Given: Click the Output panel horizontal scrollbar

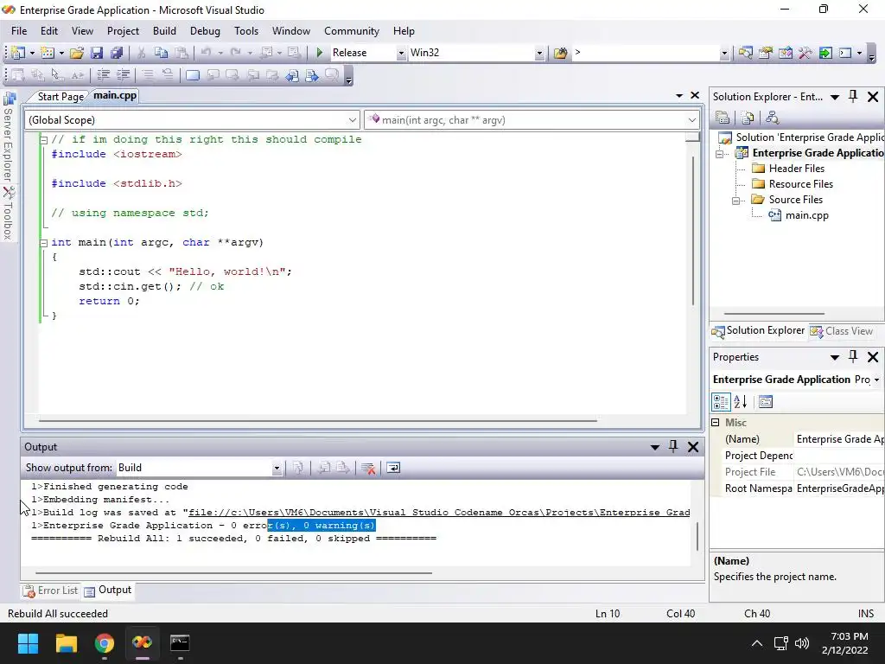Looking at the screenshot, I should [x=233, y=573].
